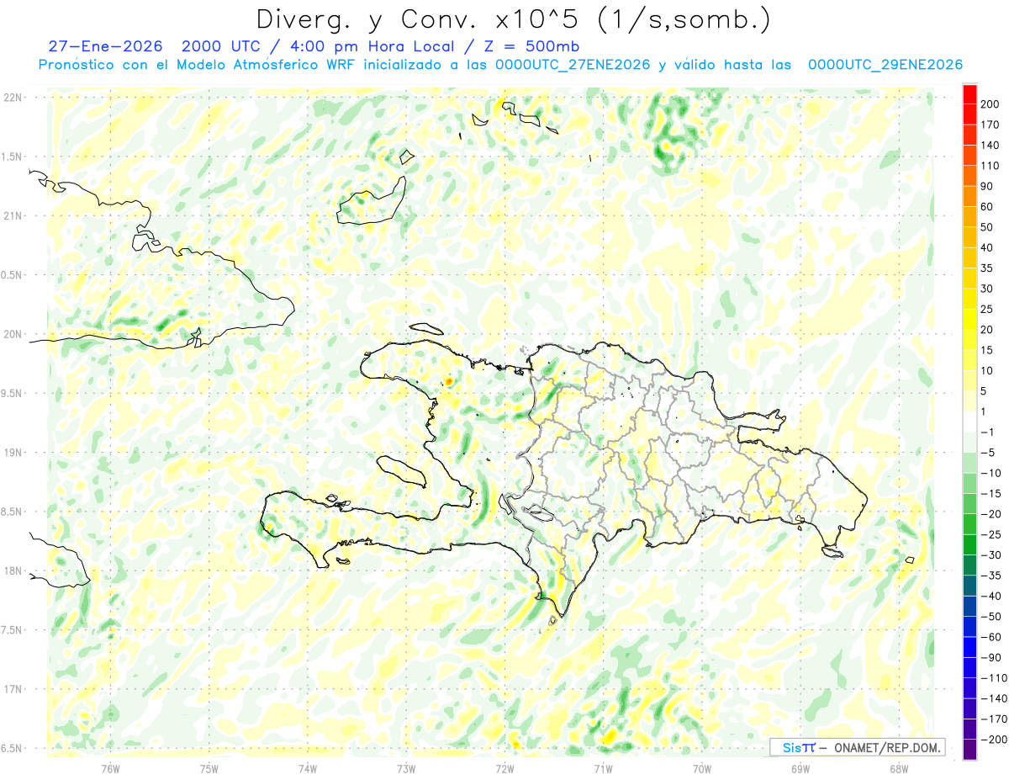Click the -40 color scale label
Screen dimensions: 1009x780
tap(991, 596)
